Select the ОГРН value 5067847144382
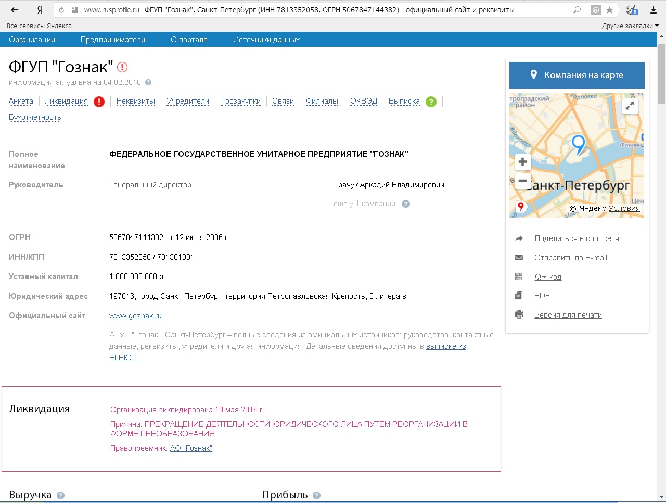Viewport: 666px width, 503px height. [136, 237]
